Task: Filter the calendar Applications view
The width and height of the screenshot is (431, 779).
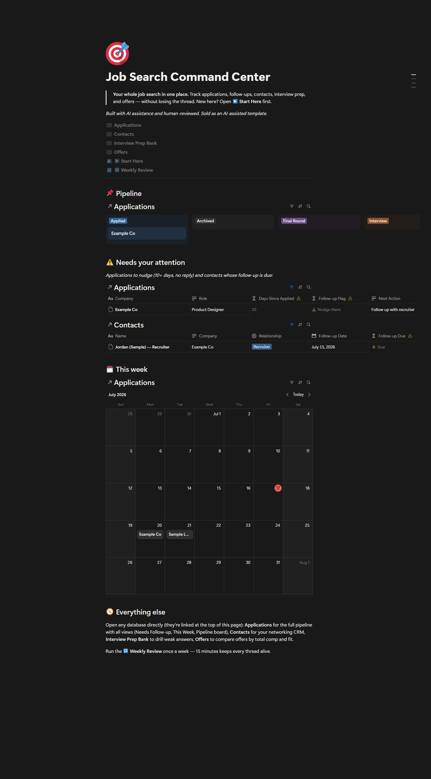Action: pos(292,382)
